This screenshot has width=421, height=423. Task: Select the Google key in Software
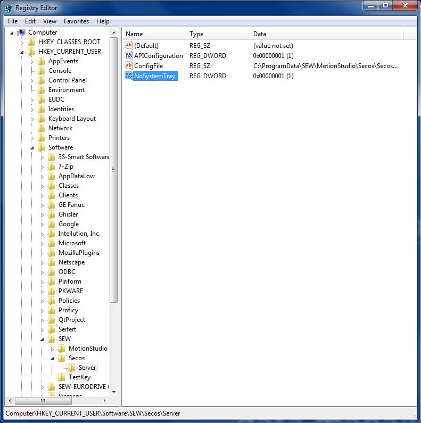click(68, 224)
